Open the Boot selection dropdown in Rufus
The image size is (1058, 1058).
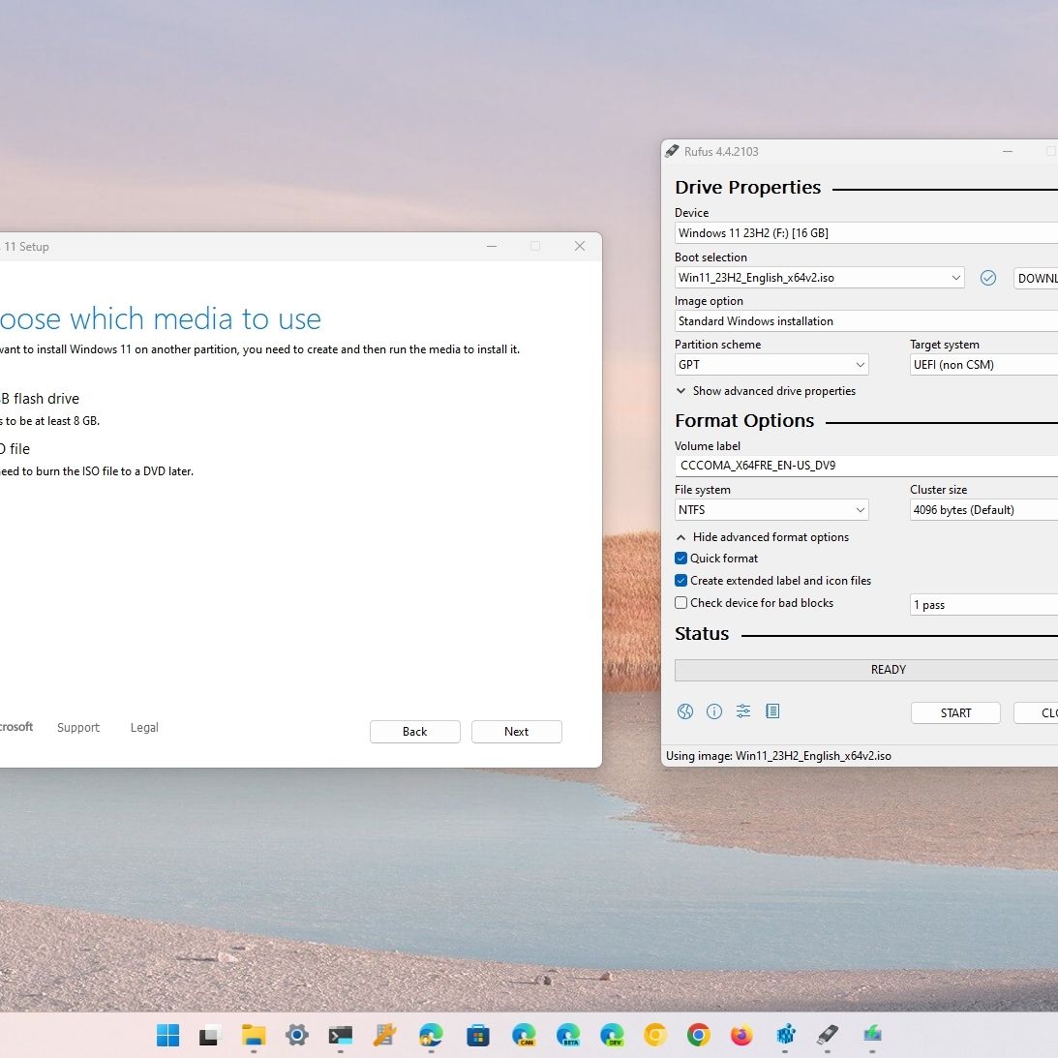pos(819,277)
